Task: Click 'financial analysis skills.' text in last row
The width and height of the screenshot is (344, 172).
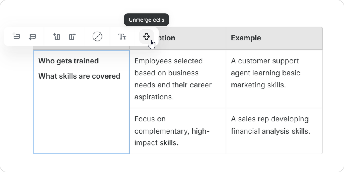Action: coord(270,131)
